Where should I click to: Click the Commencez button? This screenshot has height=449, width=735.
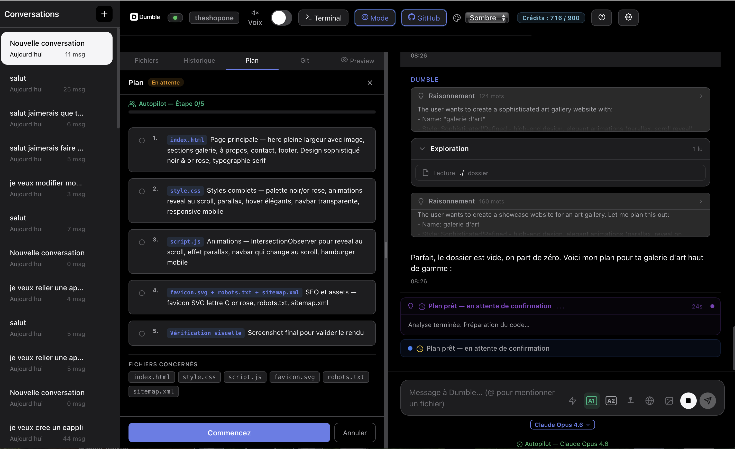[x=229, y=432]
